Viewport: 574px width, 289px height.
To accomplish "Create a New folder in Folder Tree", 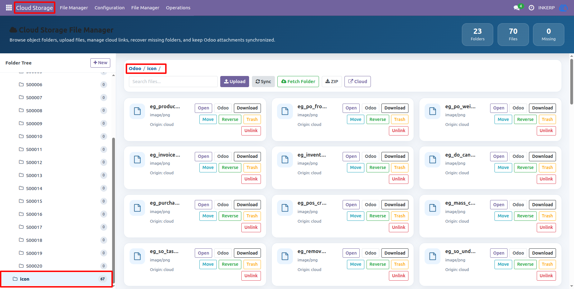I will (100, 63).
